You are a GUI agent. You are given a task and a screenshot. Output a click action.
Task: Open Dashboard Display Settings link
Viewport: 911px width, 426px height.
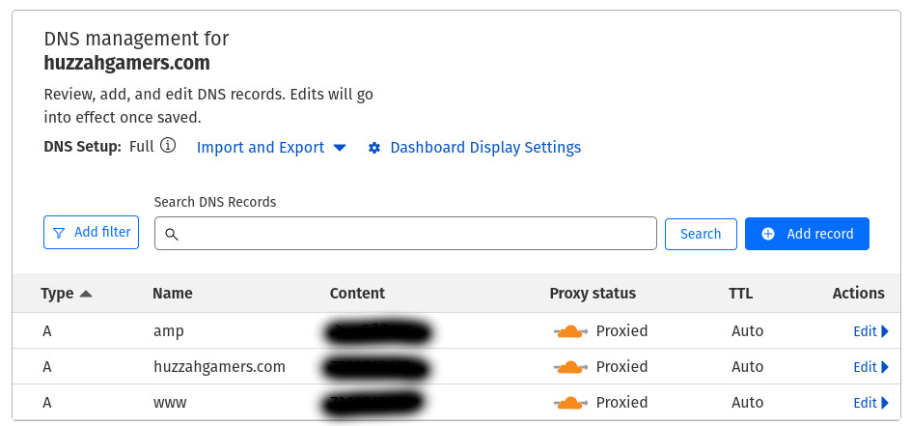(x=485, y=148)
